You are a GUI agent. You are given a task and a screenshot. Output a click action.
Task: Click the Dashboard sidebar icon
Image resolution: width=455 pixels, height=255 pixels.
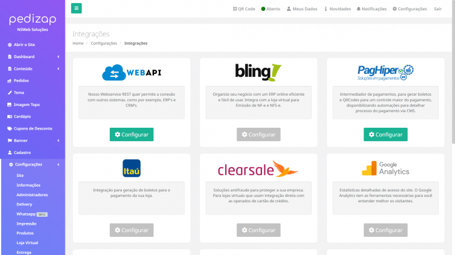(x=10, y=57)
